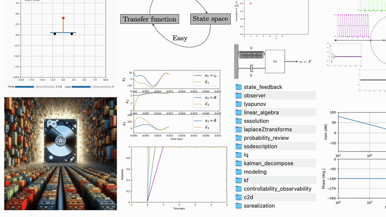This screenshot has height=217, width=386.
Task: Click the Time (sec) axis label
Action: click(179, 209)
